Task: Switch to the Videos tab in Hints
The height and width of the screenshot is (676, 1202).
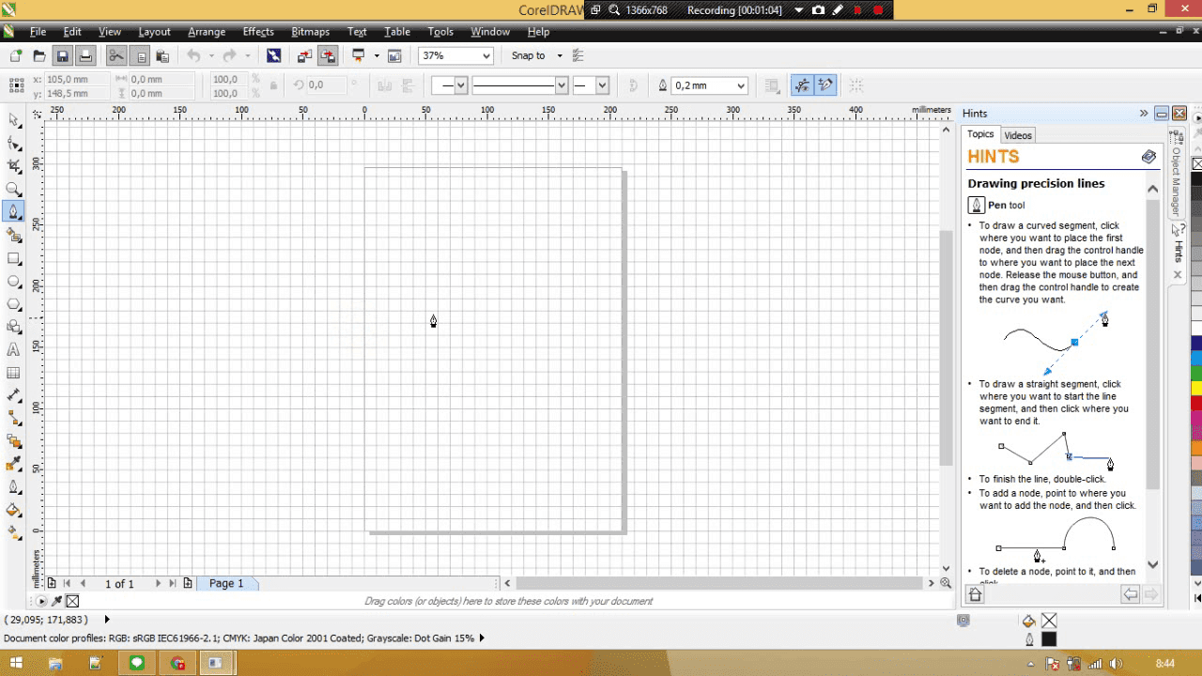Action: click(x=1018, y=135)
